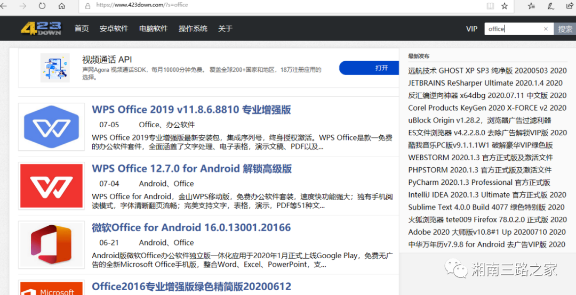Viewport: 576px width, 295px height.
Task: Open Adobe 2020 大师版v10.8#1 link
Action: tap(487, 232)
